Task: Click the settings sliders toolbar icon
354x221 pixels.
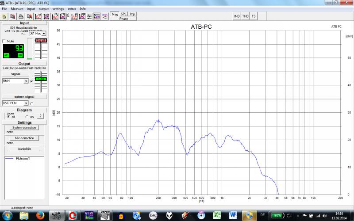Action: (89, 16)
